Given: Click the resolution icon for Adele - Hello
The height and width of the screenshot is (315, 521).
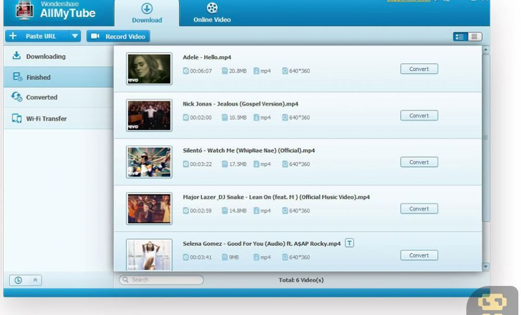Looking at the screenshot, I should pos(285,71).
